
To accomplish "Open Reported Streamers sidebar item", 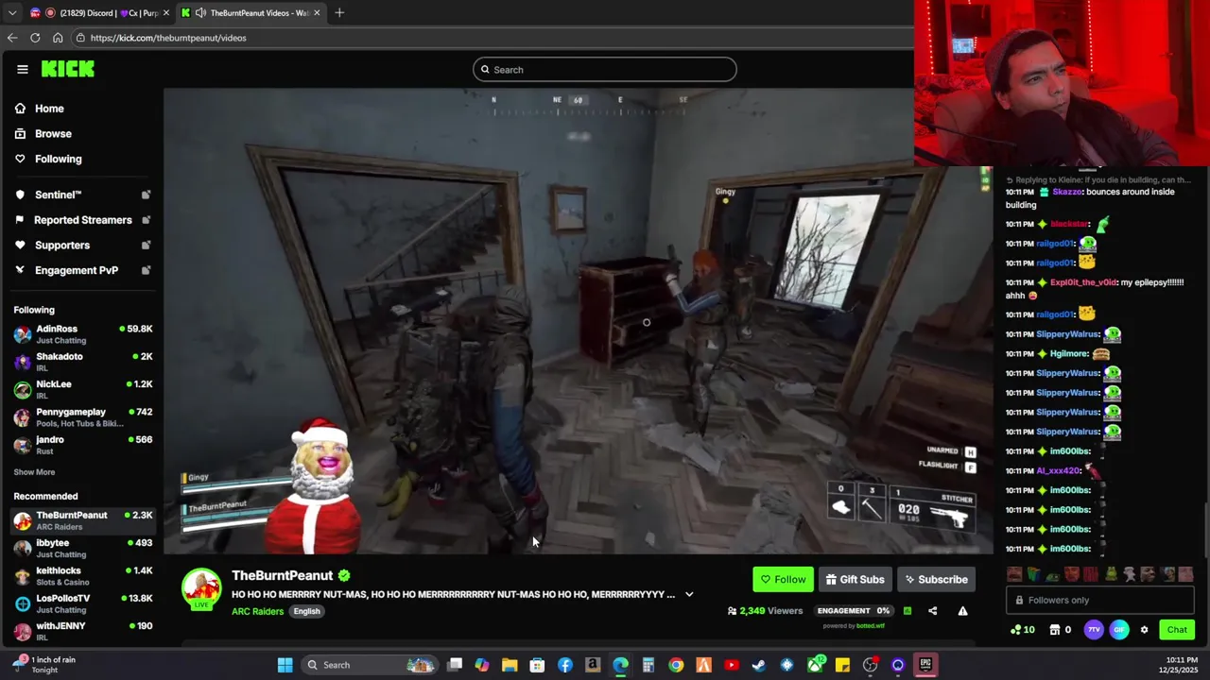I will click(x=83, y=220).
